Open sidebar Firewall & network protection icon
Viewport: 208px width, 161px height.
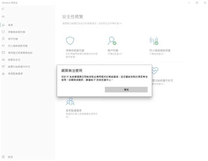pyautogui.click(x=3, y=45)
